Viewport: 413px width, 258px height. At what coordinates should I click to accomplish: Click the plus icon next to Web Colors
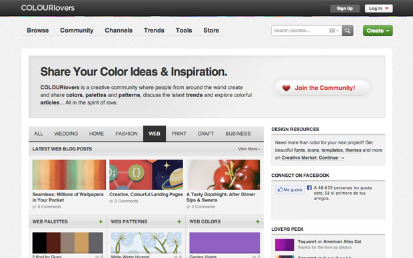coord(258,221)
